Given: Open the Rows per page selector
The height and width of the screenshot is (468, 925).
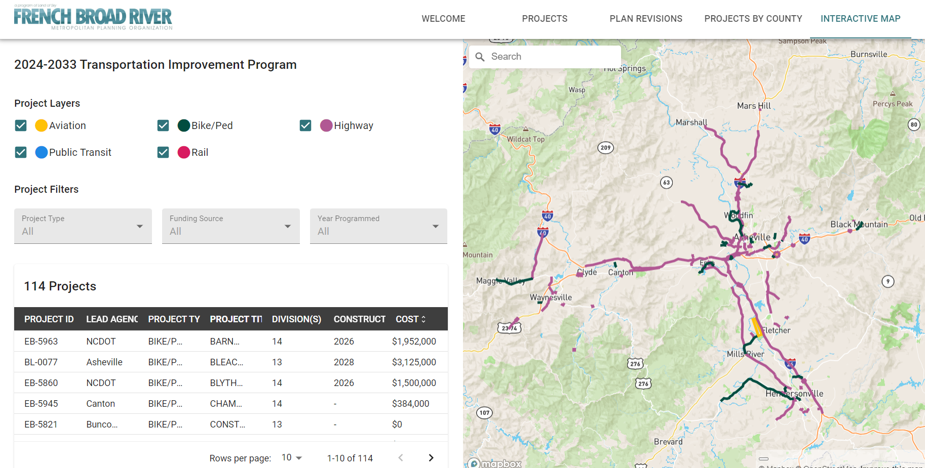Looking at the screenshot, I should [x=292, y=458].
